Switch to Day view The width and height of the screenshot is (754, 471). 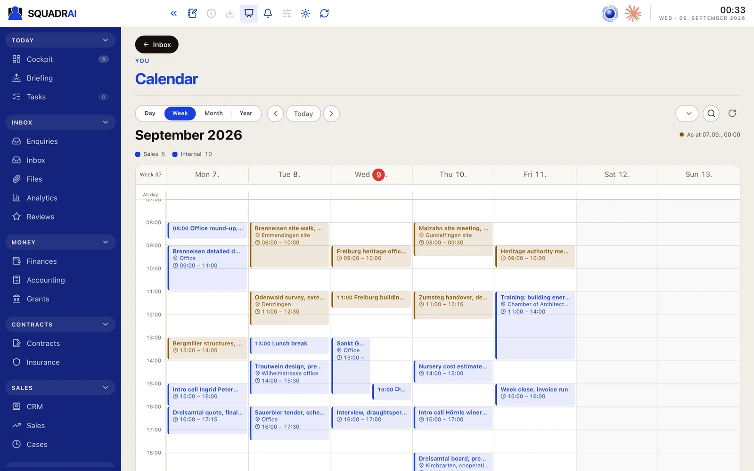point(150,114)
